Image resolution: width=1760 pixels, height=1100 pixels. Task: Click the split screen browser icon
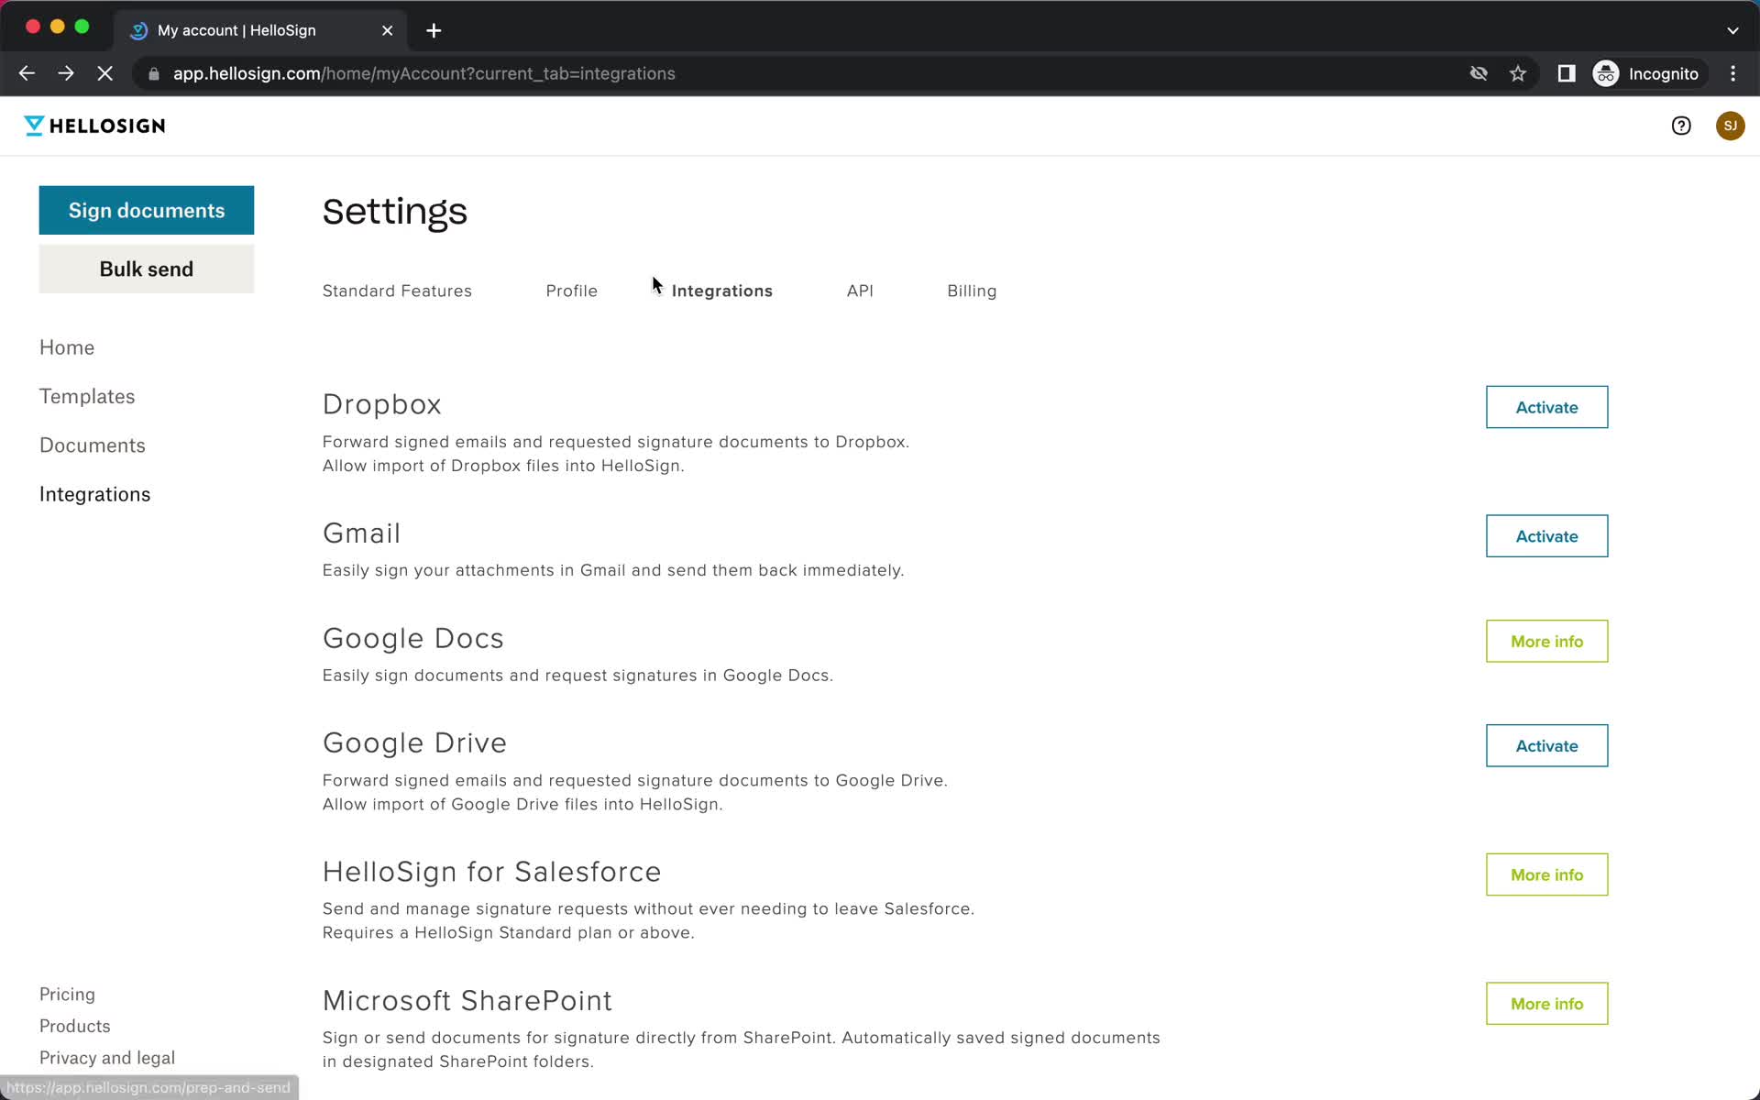pos(1565,73)
